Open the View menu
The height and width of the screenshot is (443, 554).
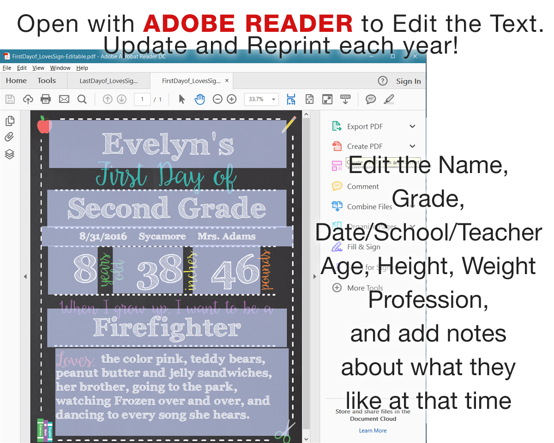coord(38,68)
